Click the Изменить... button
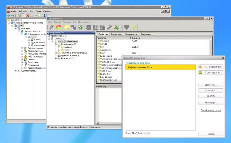This screenshot has width=231, height=143. click(211, 90)
